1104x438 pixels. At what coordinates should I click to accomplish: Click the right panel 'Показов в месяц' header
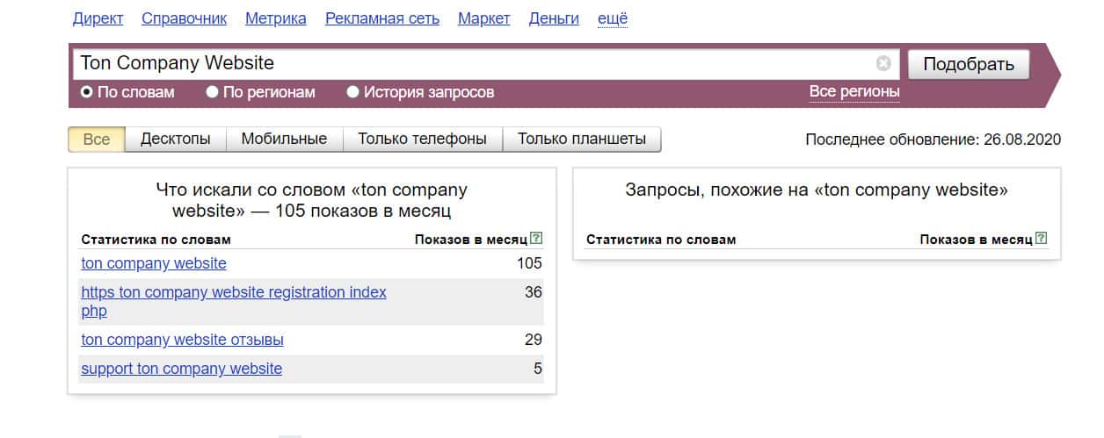tap(976, 240)
